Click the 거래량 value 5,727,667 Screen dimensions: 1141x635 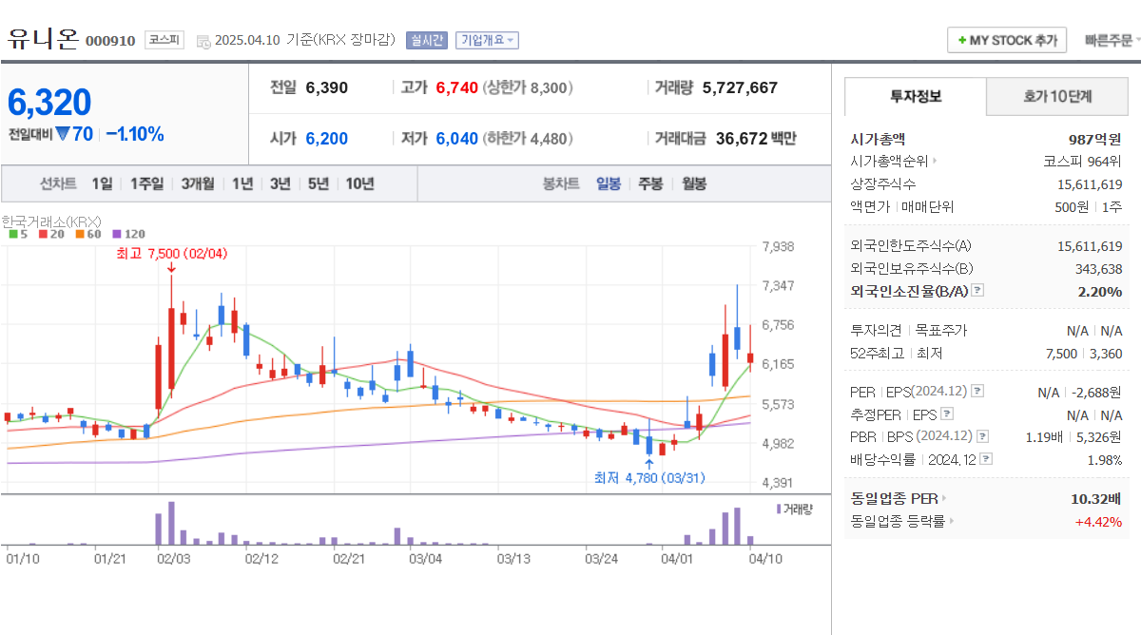740,87
